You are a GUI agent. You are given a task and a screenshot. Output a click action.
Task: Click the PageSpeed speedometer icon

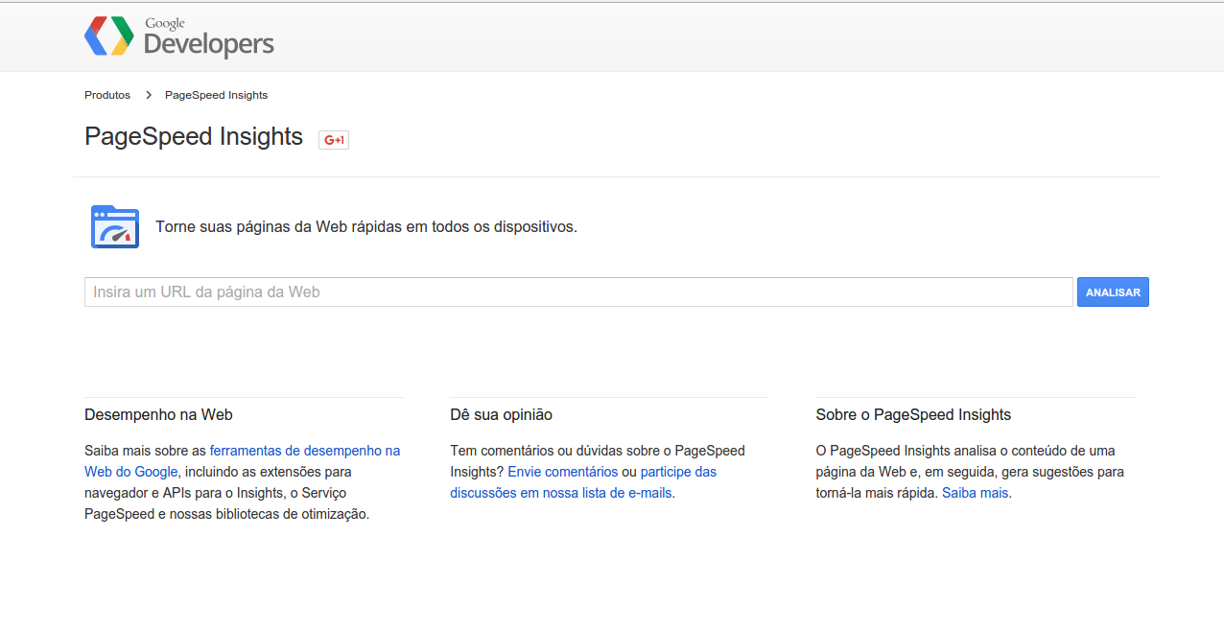coord(115,227)
